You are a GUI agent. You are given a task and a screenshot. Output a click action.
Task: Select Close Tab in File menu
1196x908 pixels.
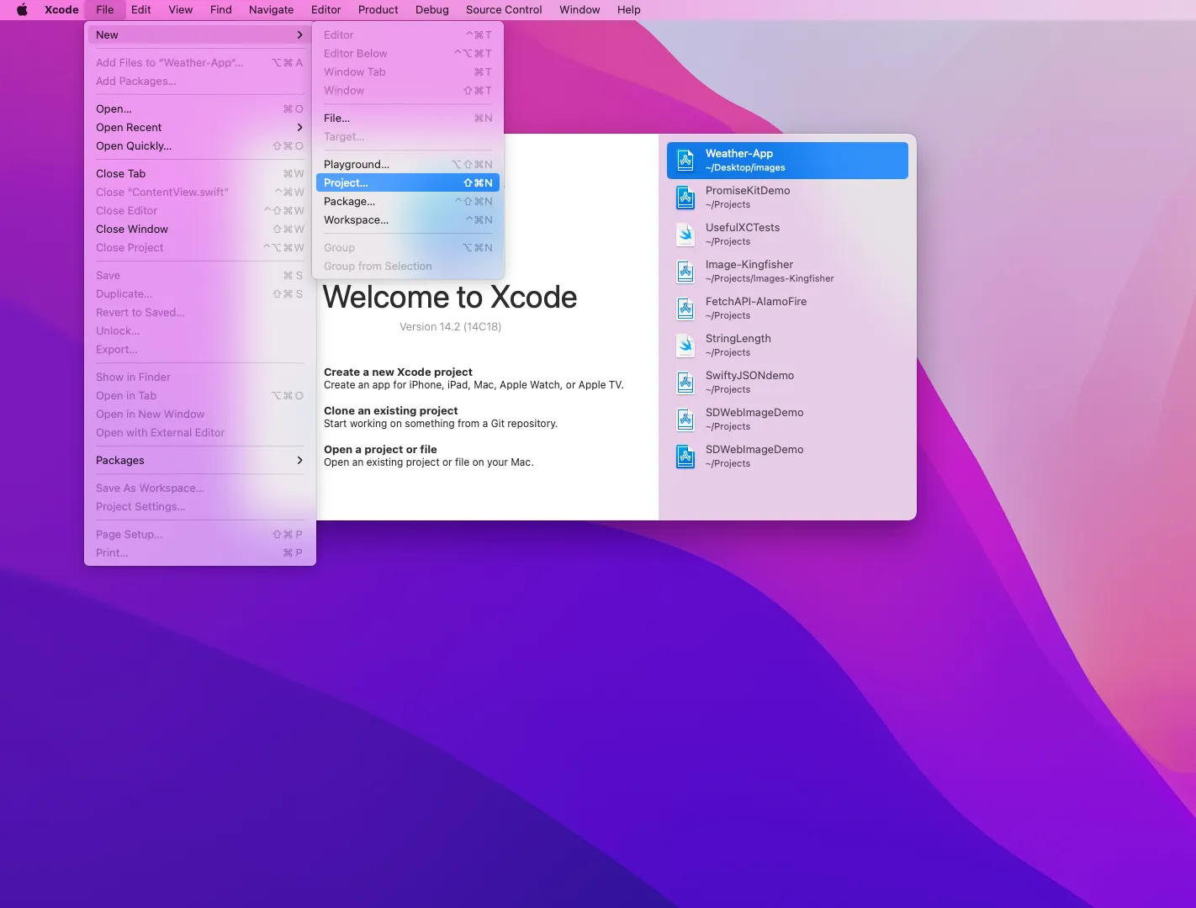200,173
